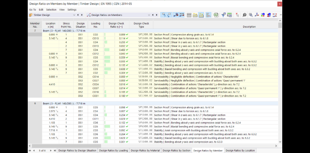
Task: Open the Timber Design dropdown
Action: coord(74,15)
